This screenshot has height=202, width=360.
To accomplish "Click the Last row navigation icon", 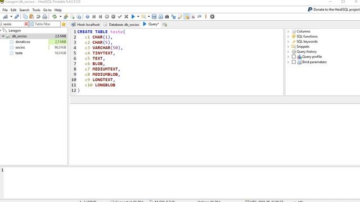I will pyautogui.click(x=100, y=17).
